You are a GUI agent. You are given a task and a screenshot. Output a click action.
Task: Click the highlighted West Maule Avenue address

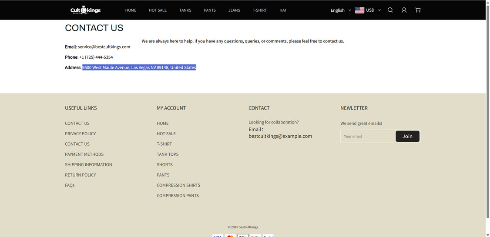pyautogui.click(x=139, y=67)
